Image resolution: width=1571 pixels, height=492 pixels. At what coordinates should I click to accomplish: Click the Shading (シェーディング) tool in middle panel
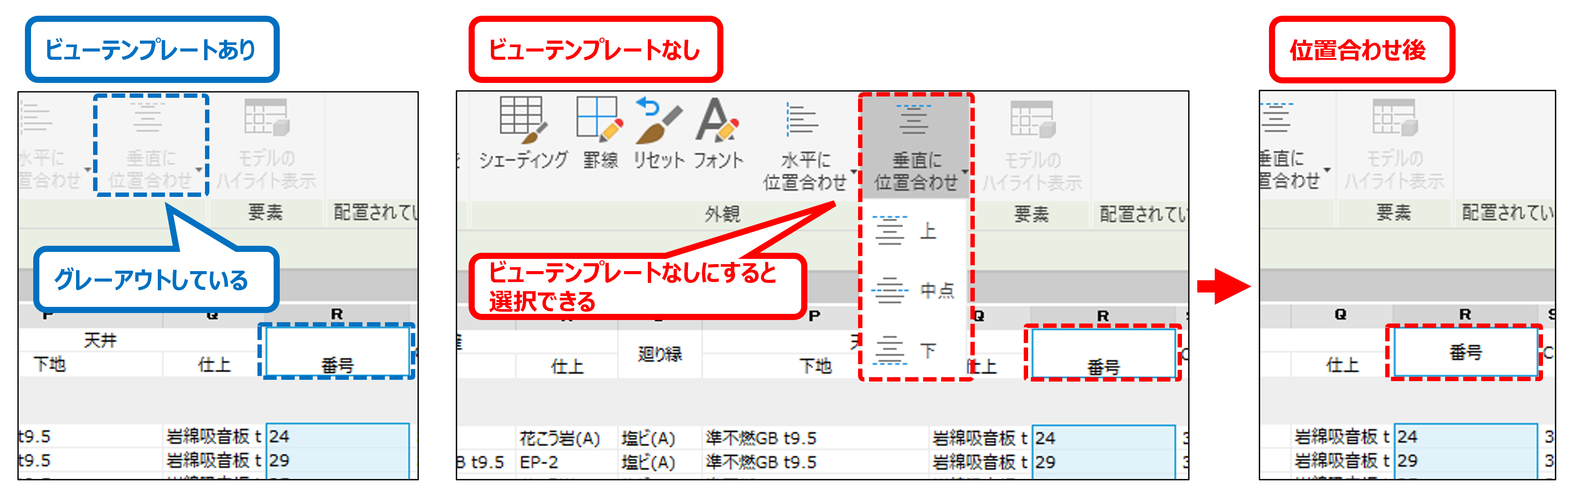(x=523, y=133)
